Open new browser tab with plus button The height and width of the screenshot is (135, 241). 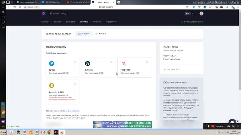point(119,2)
